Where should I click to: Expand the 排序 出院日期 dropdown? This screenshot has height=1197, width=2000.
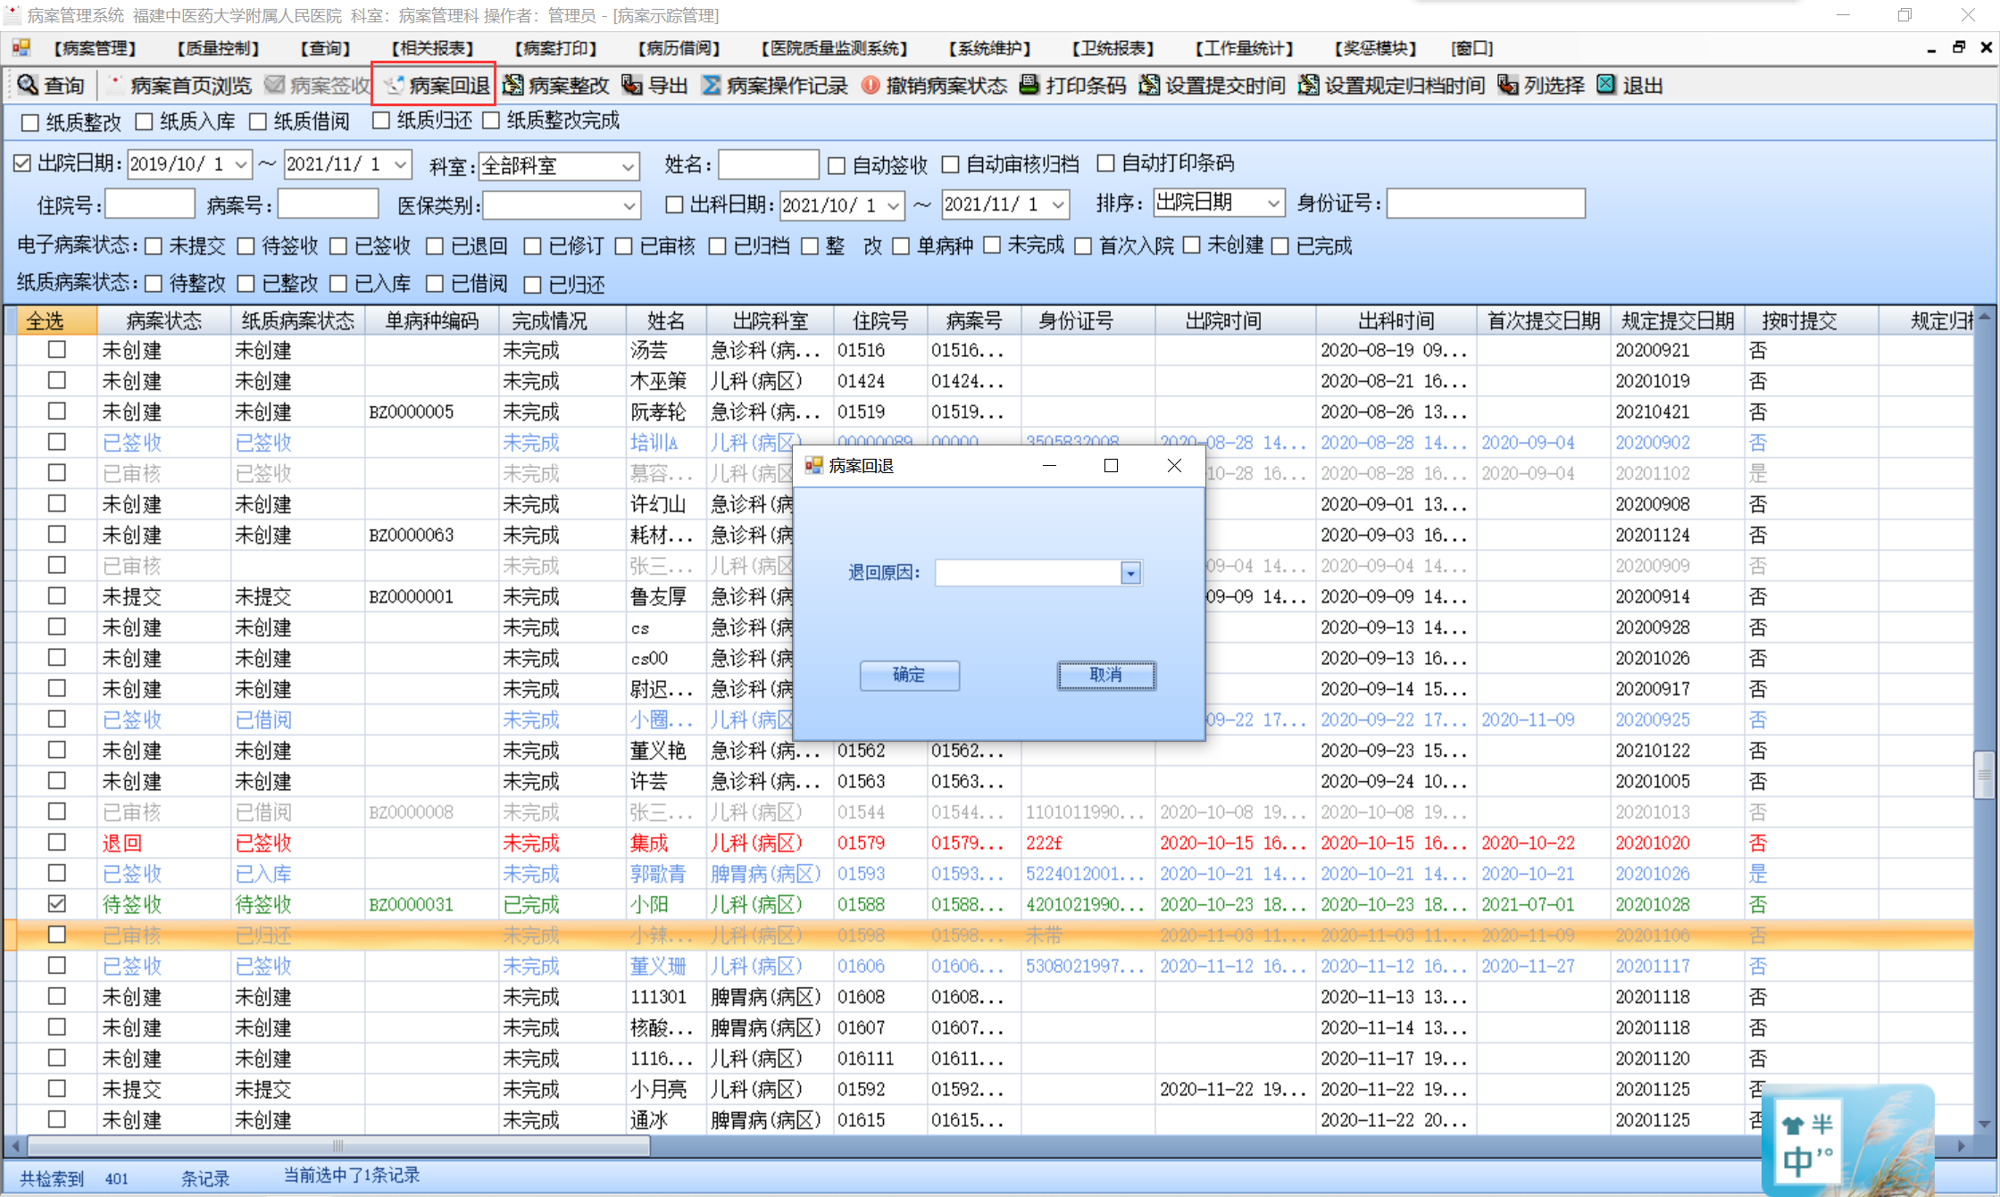pyautogui.click(x=1273, y=204)
